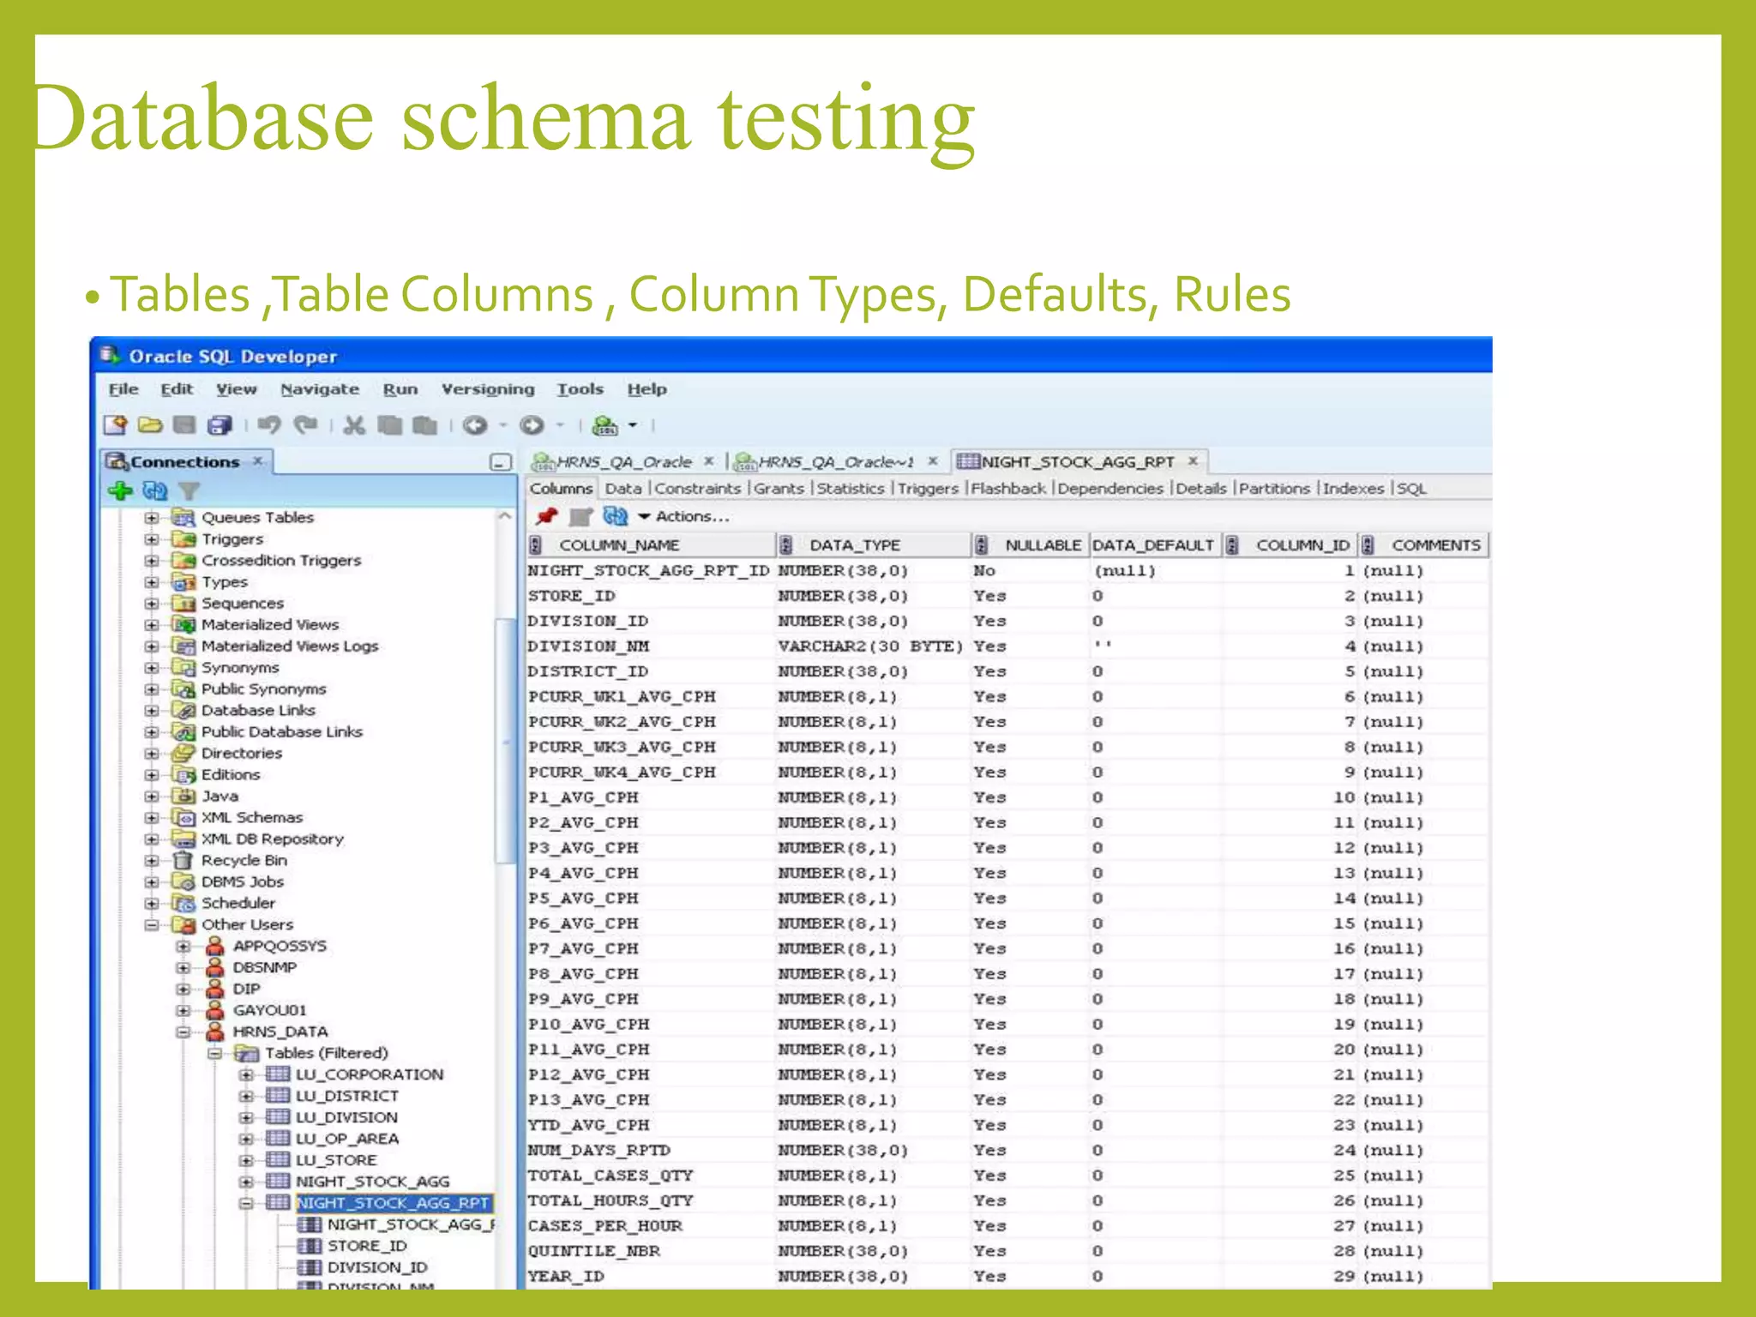The width and height of the screenshot is (1756, 1317).
Task: Collapse the Other Users node
Action: [x=152, y=925]
